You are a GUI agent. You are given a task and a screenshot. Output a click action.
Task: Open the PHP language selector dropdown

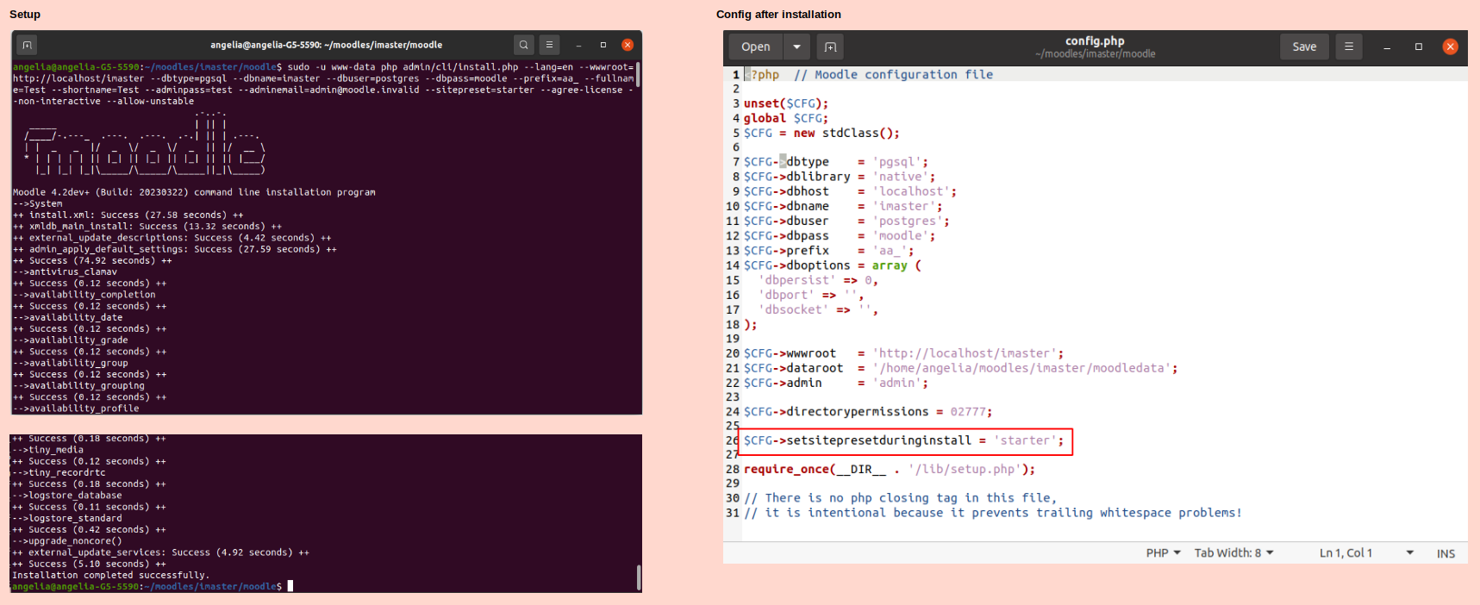click(x=1163, y=553)
